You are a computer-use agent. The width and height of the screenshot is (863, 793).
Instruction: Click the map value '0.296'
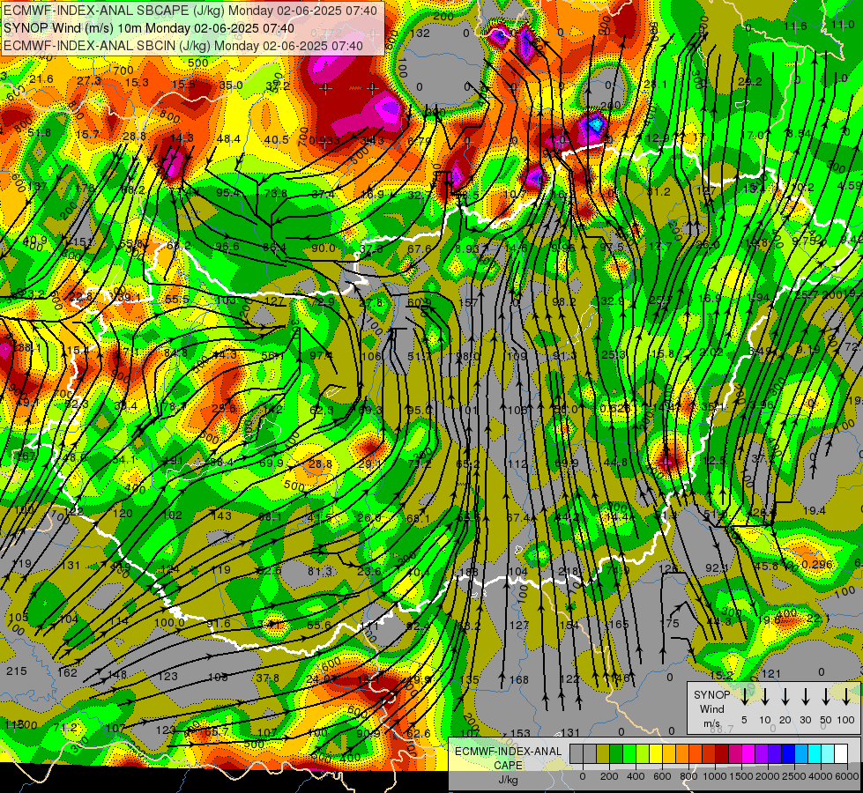pyautogui.click(x=817, y=565)
